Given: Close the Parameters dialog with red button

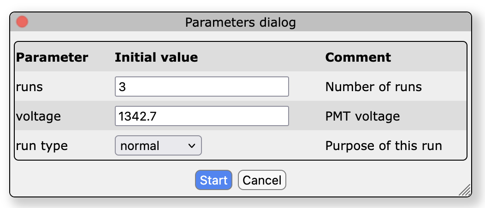Looking at the screenshot, I should pos(22,22).
